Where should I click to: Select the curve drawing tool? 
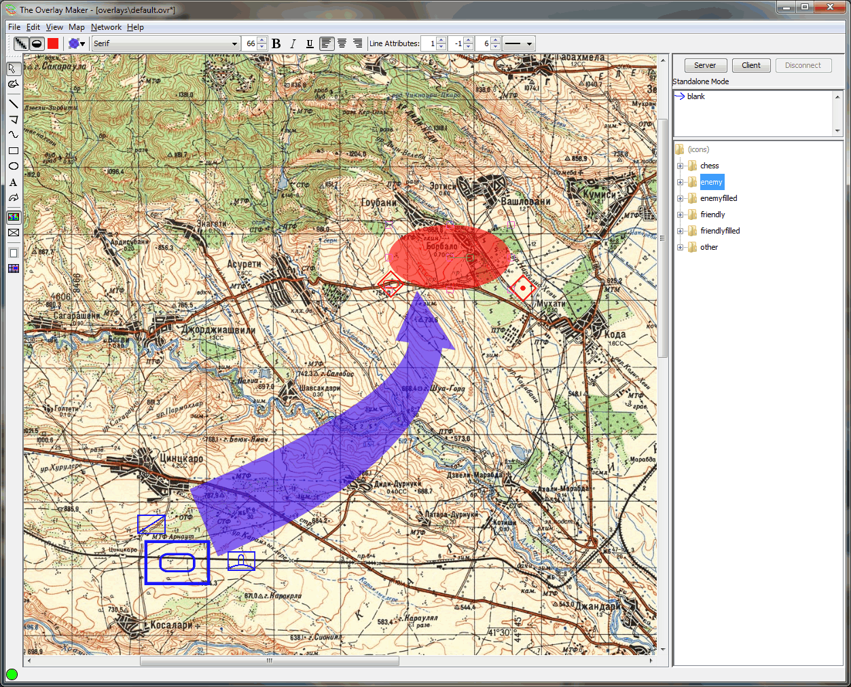tap(13, 134)
